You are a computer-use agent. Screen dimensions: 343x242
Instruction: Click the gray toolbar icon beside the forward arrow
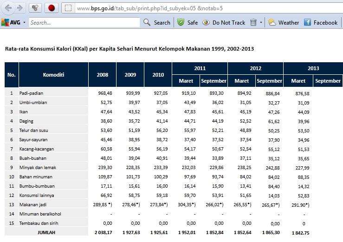tap(35, 8)
